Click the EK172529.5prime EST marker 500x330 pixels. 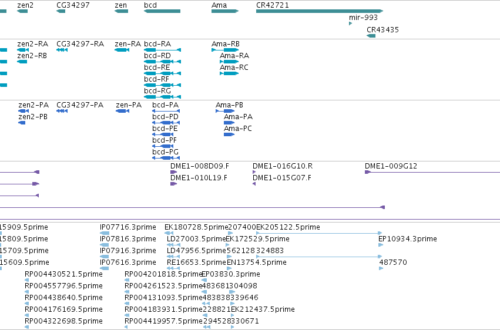(227, 245)
